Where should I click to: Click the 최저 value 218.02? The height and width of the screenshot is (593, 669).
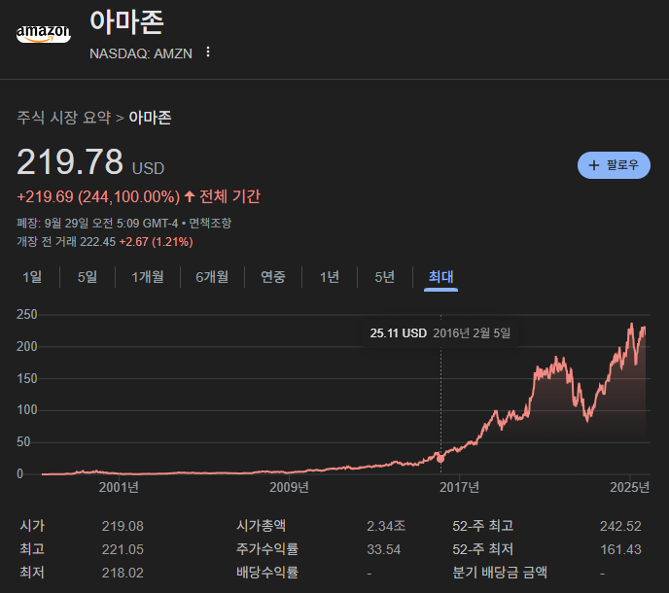(123, 573)
